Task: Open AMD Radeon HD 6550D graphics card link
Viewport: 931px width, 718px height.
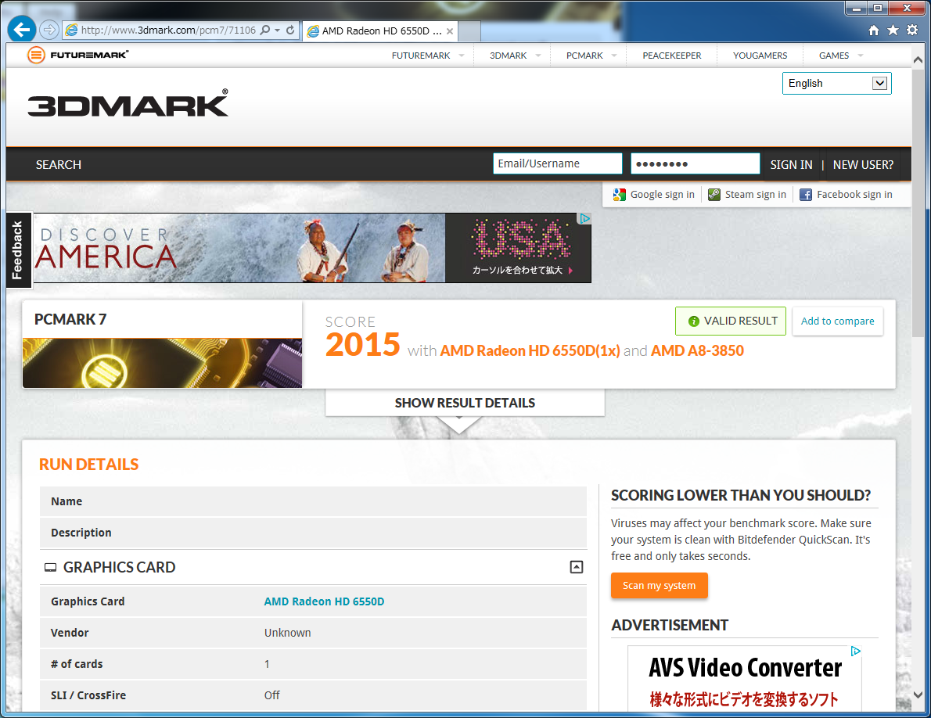Action: (x=324, y=601)
